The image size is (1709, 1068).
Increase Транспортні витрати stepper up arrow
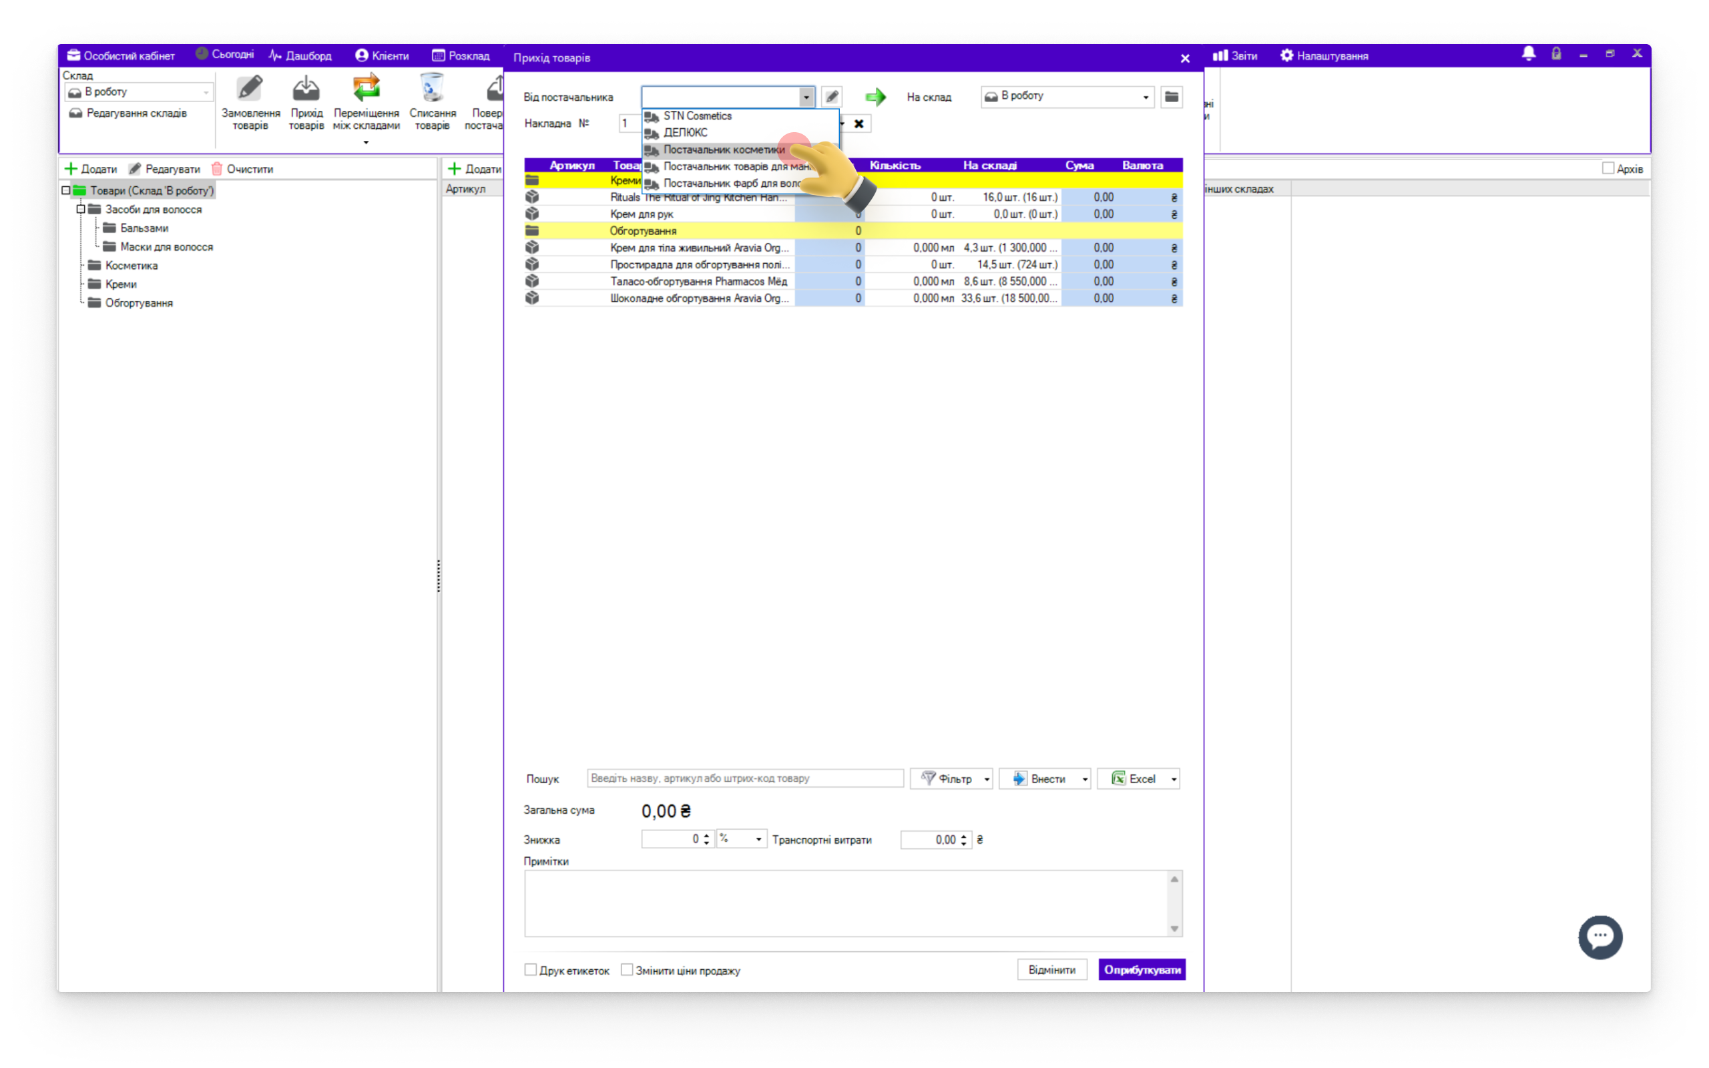(964, 836)
